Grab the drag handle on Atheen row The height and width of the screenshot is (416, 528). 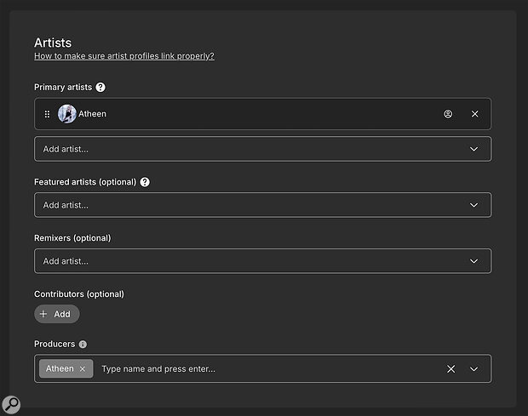[x=47, y=114]
